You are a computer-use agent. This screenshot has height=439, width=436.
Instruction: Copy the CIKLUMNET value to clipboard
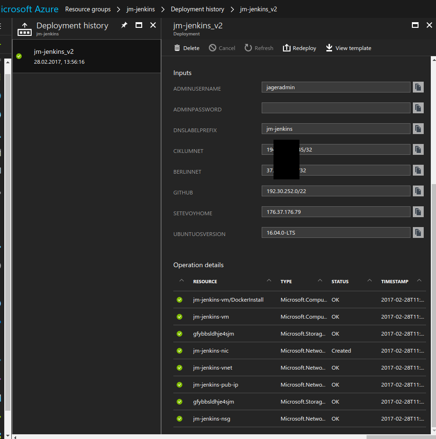418,149
